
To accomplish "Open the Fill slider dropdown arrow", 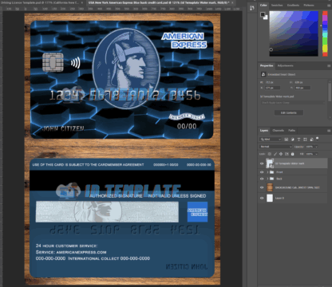I will [316, 154].
